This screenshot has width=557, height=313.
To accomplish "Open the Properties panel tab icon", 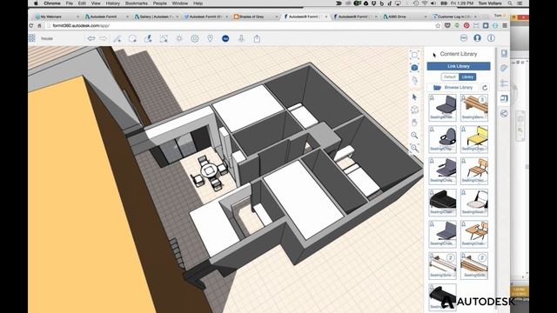I will tap(504, 53).
